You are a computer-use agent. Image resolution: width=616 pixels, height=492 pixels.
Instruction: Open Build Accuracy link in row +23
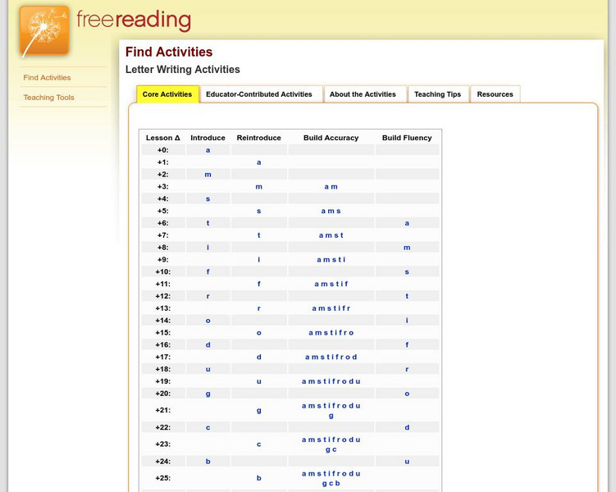click(331, 444)
